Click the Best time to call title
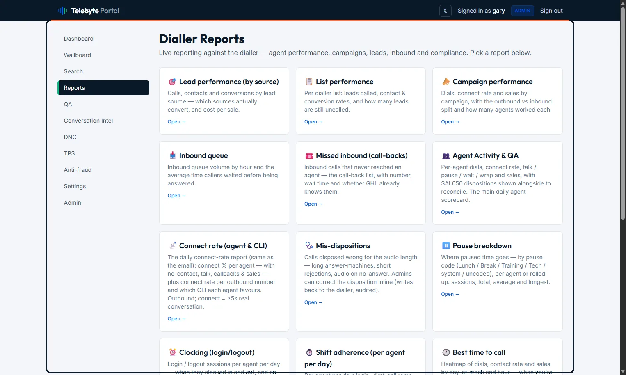626x375 pixels. (x=479, y=352)
